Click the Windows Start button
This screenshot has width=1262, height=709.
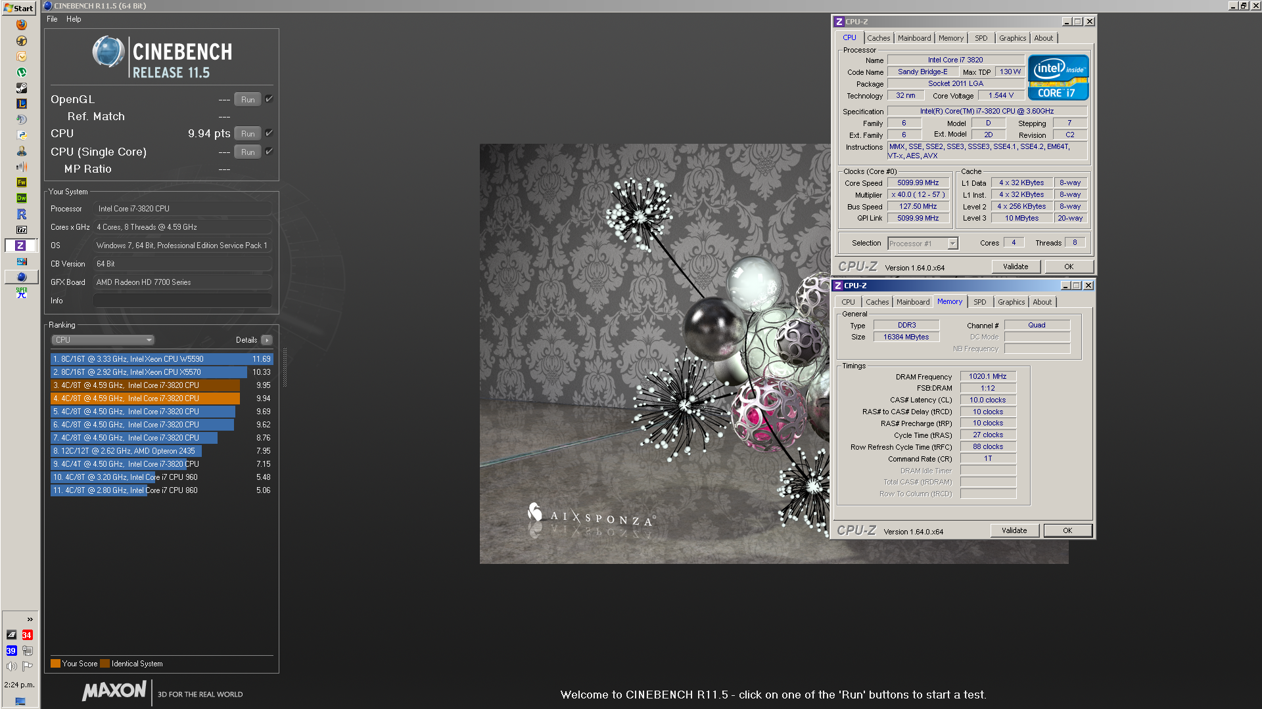[x=18, y=8]
